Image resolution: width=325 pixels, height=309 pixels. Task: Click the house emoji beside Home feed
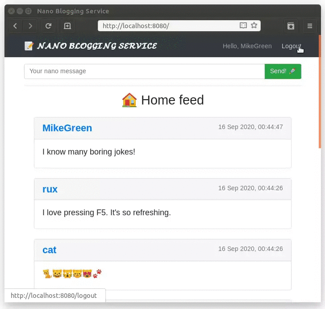tap(129, 100)
